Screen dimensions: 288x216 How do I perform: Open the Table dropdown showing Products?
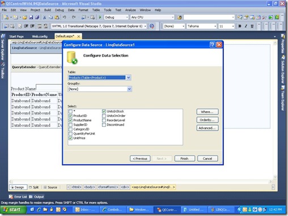[129, 77]
